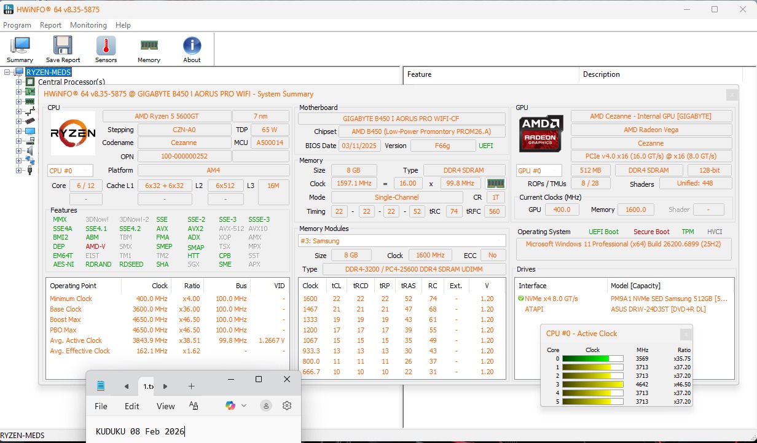Open the GPU #0 selector dropdown
Screen dimensions: 757x443
point(539,171)
